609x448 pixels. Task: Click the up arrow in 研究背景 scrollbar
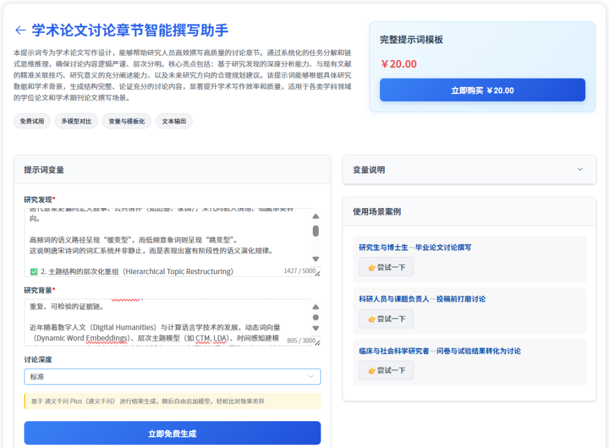click(316, 307)
